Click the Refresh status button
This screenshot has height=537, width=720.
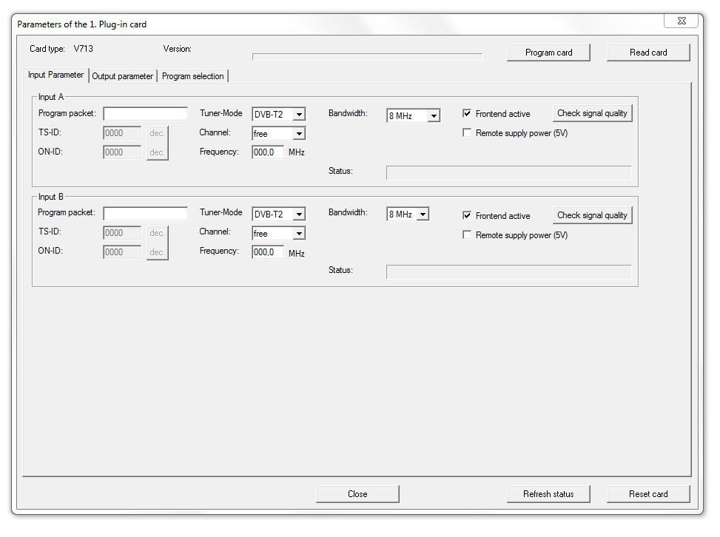(548, 494)
